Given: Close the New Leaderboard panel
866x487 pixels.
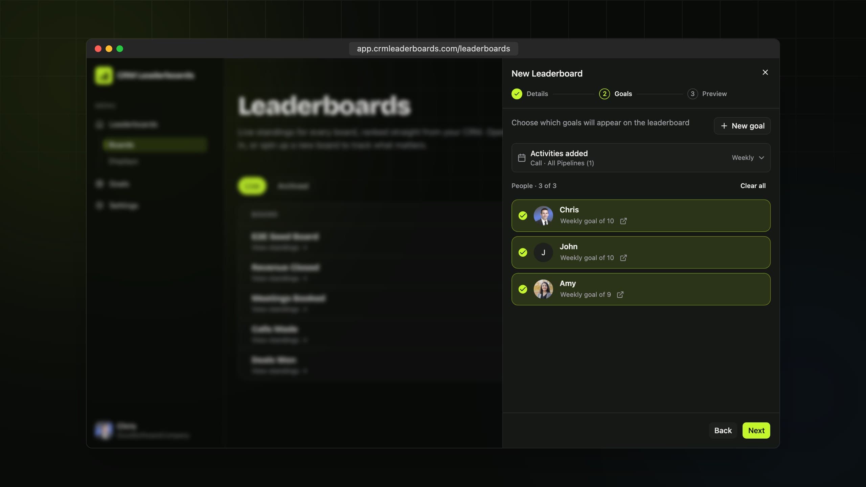Looking at the screenshot, I should coord(765,72).
